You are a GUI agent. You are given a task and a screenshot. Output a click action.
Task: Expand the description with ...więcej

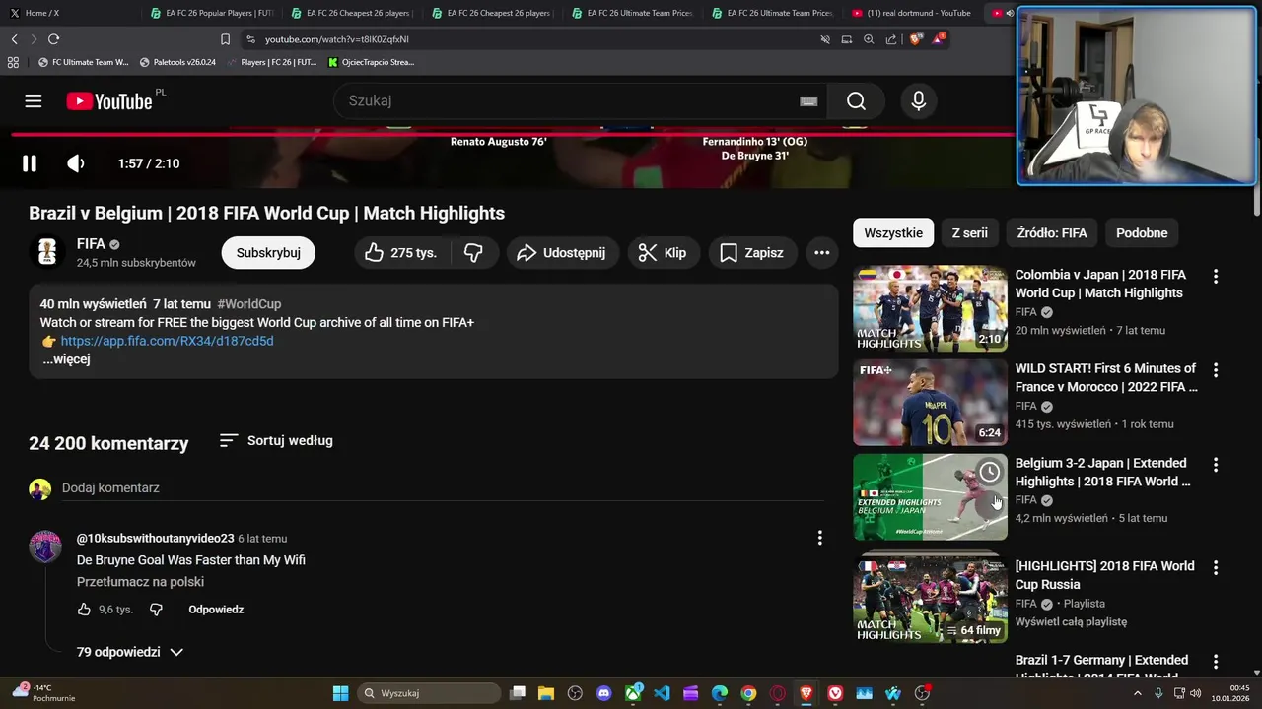pyautogui.click(x=66, y=359)
